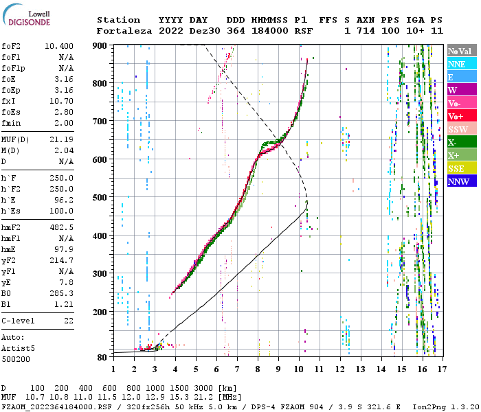Click the 900 km height axis label
The height and width of the screenshot is (412, 481).
click(100, 46)
